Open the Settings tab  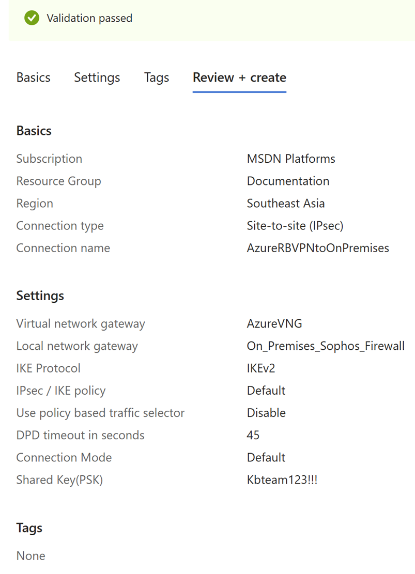(97, 77)
